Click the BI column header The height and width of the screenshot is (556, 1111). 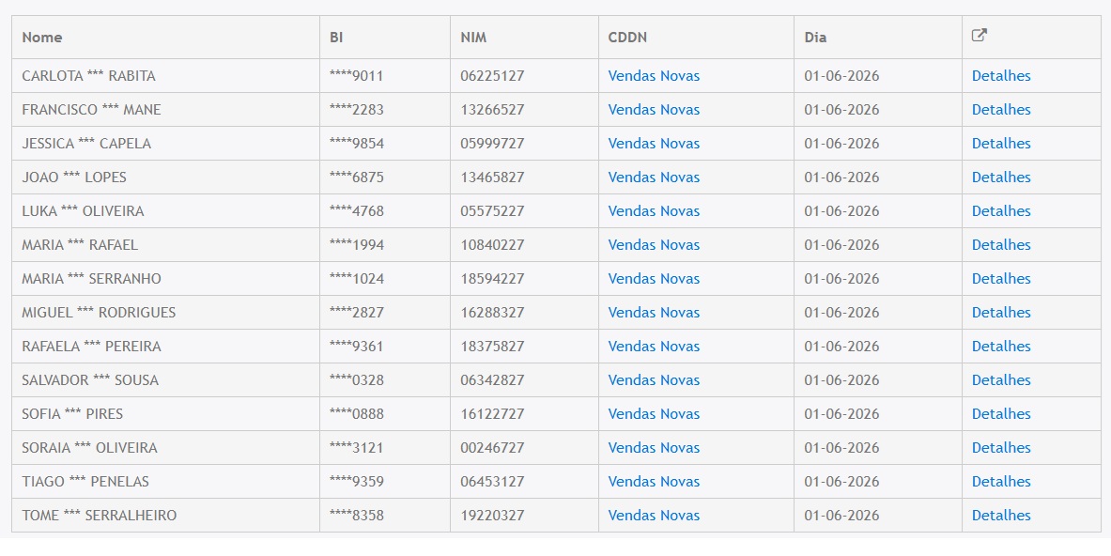click(x=336, y=38)
